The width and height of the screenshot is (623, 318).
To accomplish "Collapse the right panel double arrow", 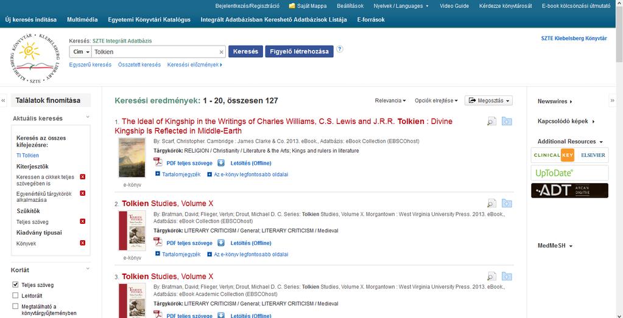I will click(612, 101).
